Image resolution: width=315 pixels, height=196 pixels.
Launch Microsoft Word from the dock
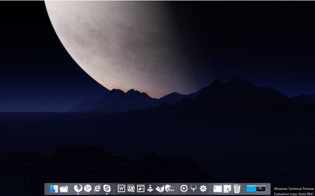click(x=121, y=188)
